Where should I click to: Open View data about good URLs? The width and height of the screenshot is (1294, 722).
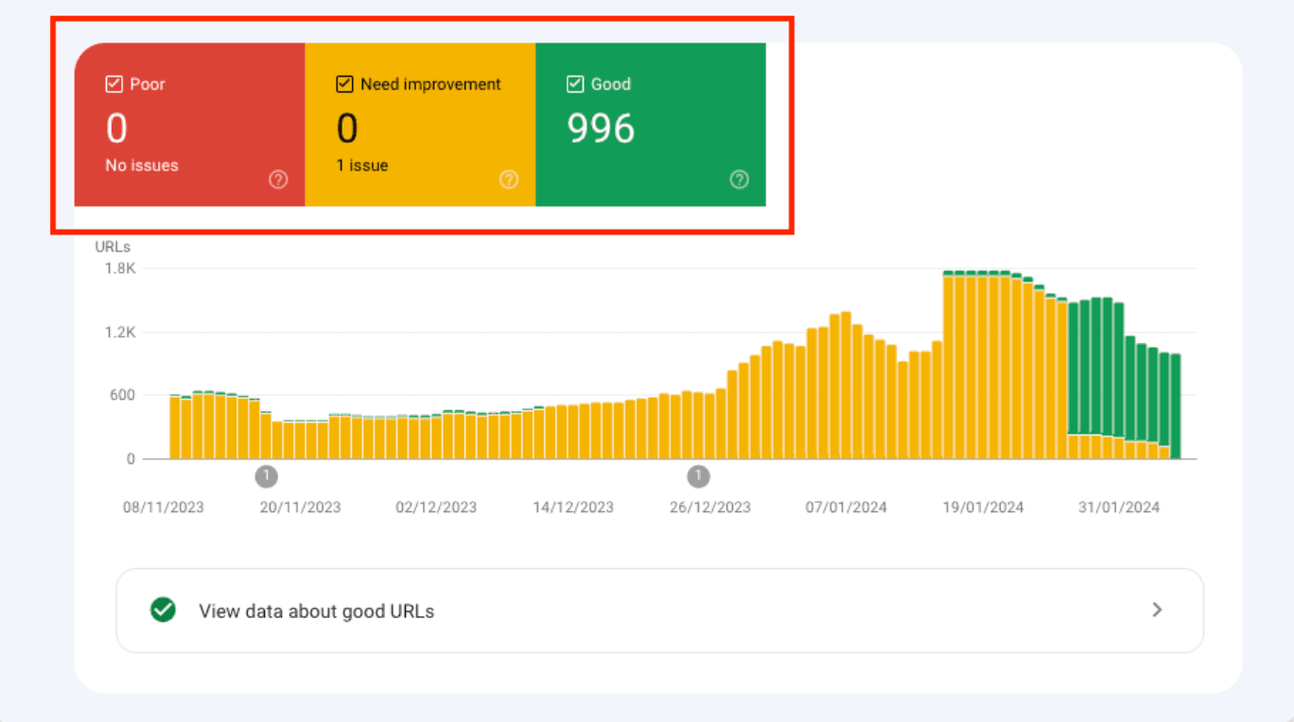pos(316,611)
